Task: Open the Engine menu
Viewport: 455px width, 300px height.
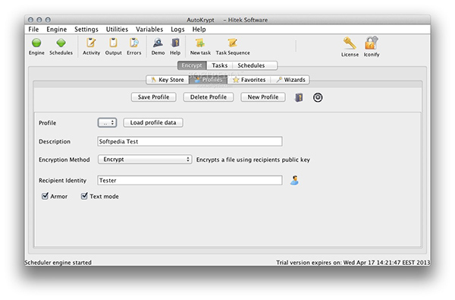Action: tap(57, 30)
